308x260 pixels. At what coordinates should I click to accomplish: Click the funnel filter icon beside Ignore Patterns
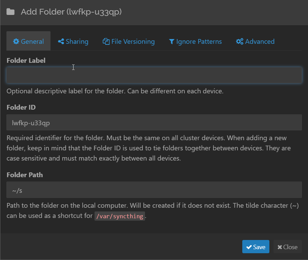pyautogui.click(x=171, y=41)
